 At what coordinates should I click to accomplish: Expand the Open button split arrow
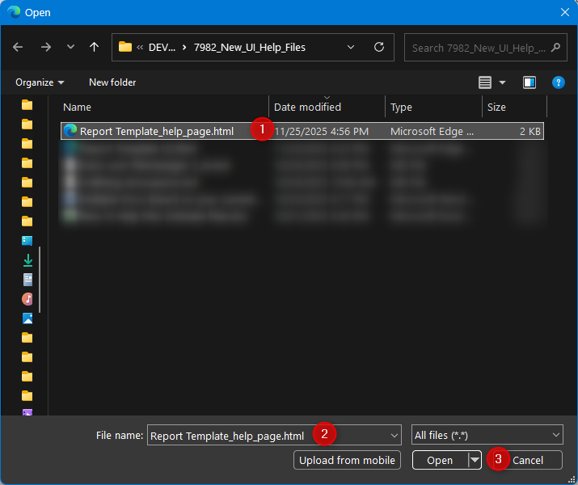coord(475,460)
